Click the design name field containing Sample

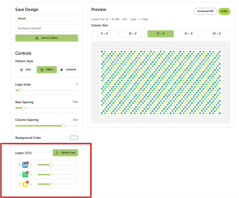(47, 18)
